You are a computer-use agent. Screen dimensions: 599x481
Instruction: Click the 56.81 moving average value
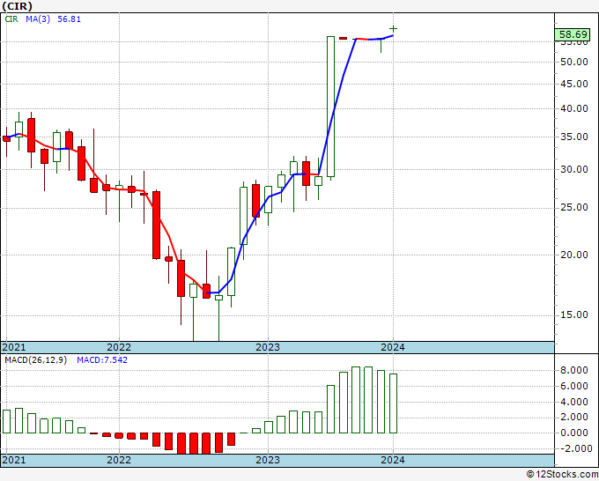coord(69,19)
